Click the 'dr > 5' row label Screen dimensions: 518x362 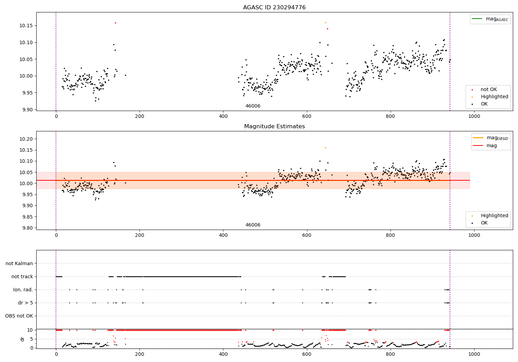[26, 303]
